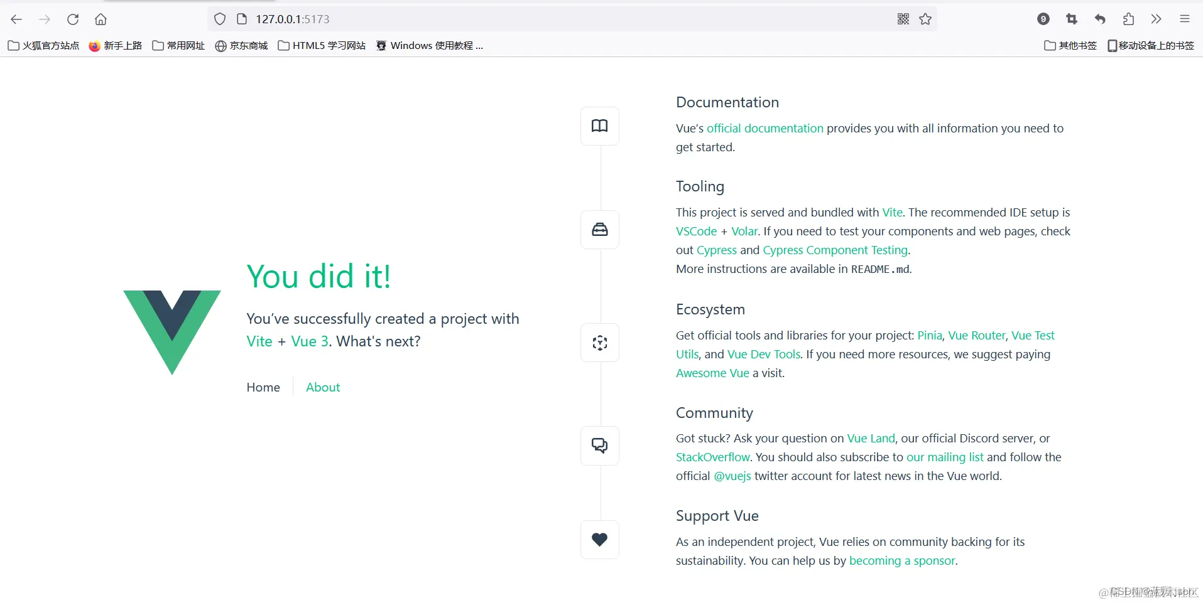
Task: Click the README.md text
Action: pyautogui.click(x=880, y=269)
